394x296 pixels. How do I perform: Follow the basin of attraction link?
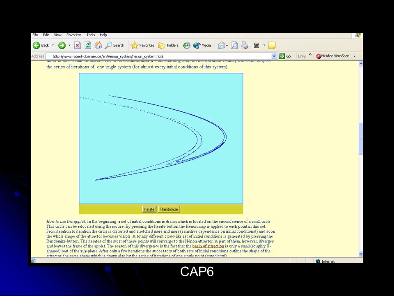[x=208, y=246]
